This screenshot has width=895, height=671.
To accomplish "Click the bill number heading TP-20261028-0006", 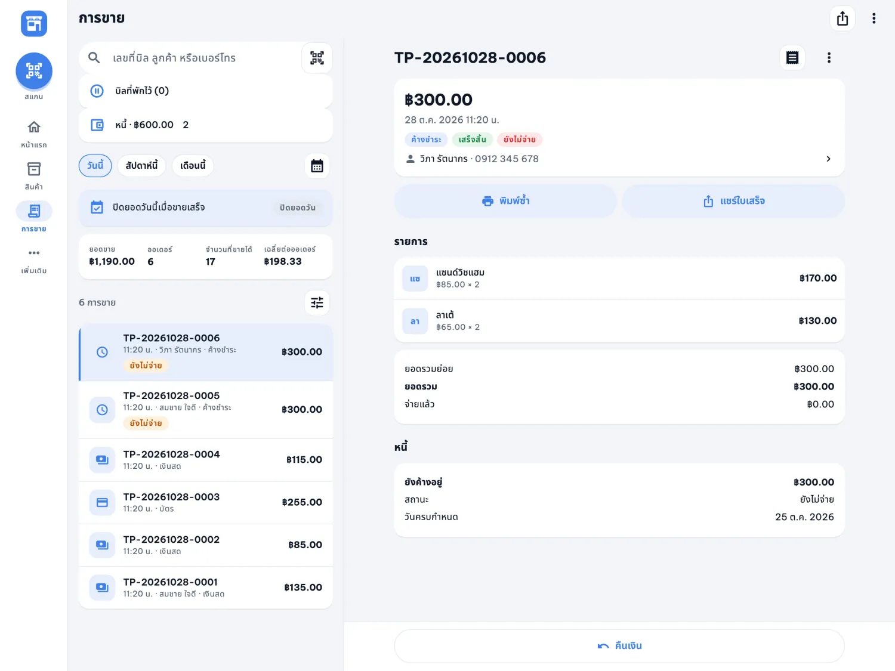I will click(x=470, y=57).
